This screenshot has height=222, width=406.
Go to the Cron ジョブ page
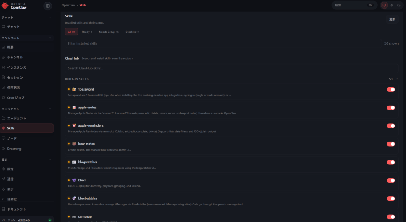coord(16,98)
